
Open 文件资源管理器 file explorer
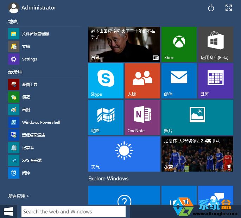pos(45,34)
